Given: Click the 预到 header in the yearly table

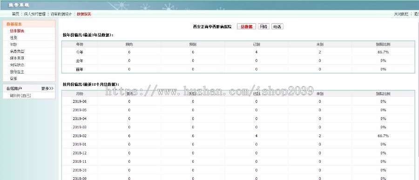Looking at the screenshot, I should [x=193, y=44].
